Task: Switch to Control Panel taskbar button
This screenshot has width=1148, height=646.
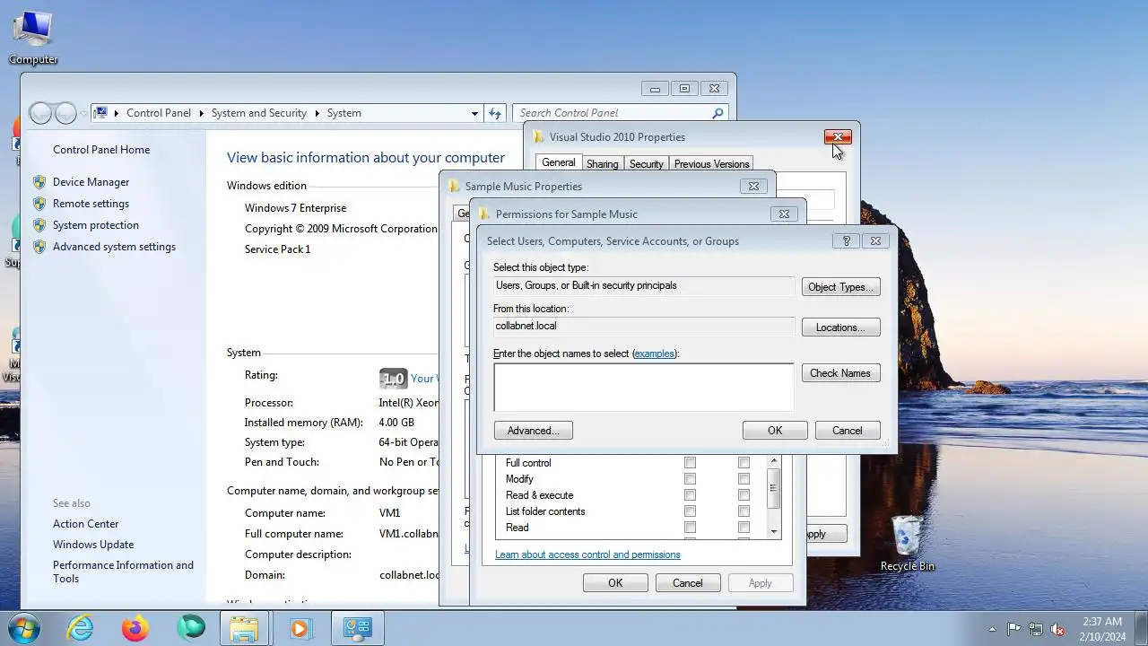Action: pyautogui.click(x=357, y=628)
